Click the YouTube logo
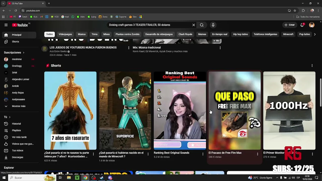Image resolution: width=322 pixels, height=181 pixels. pos(20,25)
